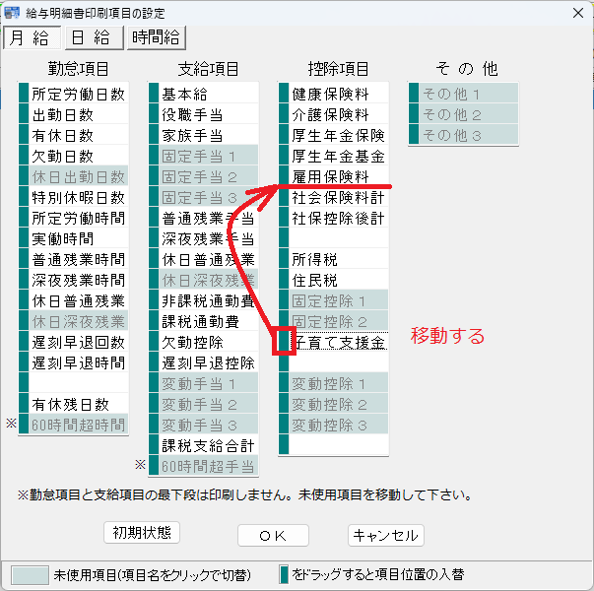
Task: Click the teal handle beside その他1
Action: 414,95
